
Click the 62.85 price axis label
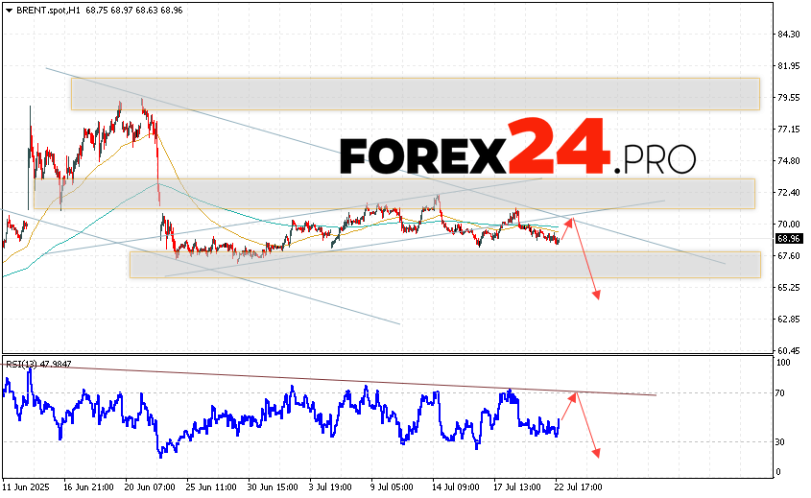[x=789, y=319]
